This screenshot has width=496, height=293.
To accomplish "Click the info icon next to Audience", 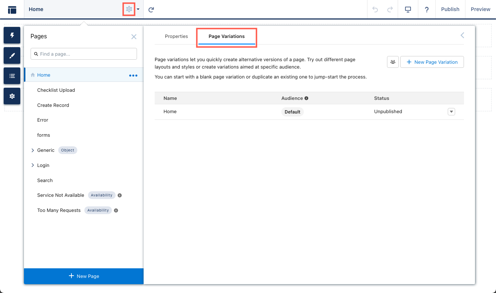I will [x=306, y=98].
